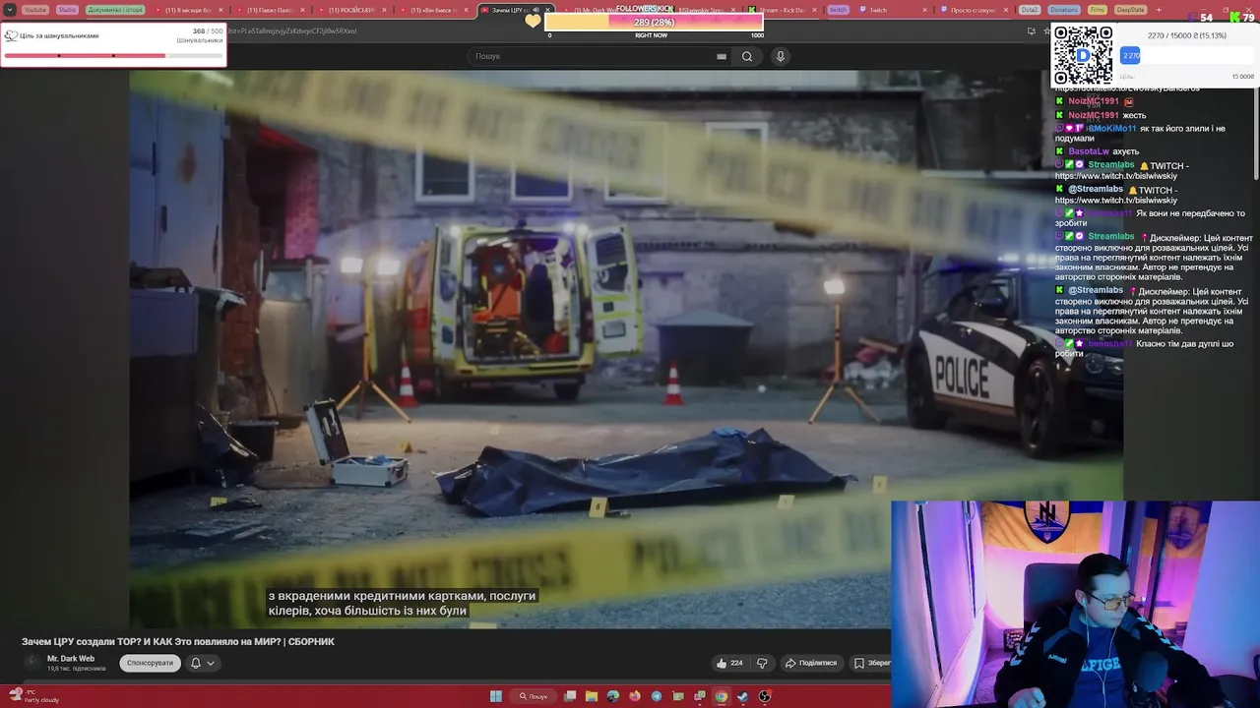
Task: Click the donation QR code
Action: click(x=1084, y=54)
